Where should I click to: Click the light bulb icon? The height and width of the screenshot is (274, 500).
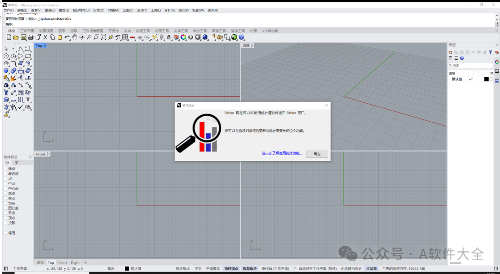point(162,37)
